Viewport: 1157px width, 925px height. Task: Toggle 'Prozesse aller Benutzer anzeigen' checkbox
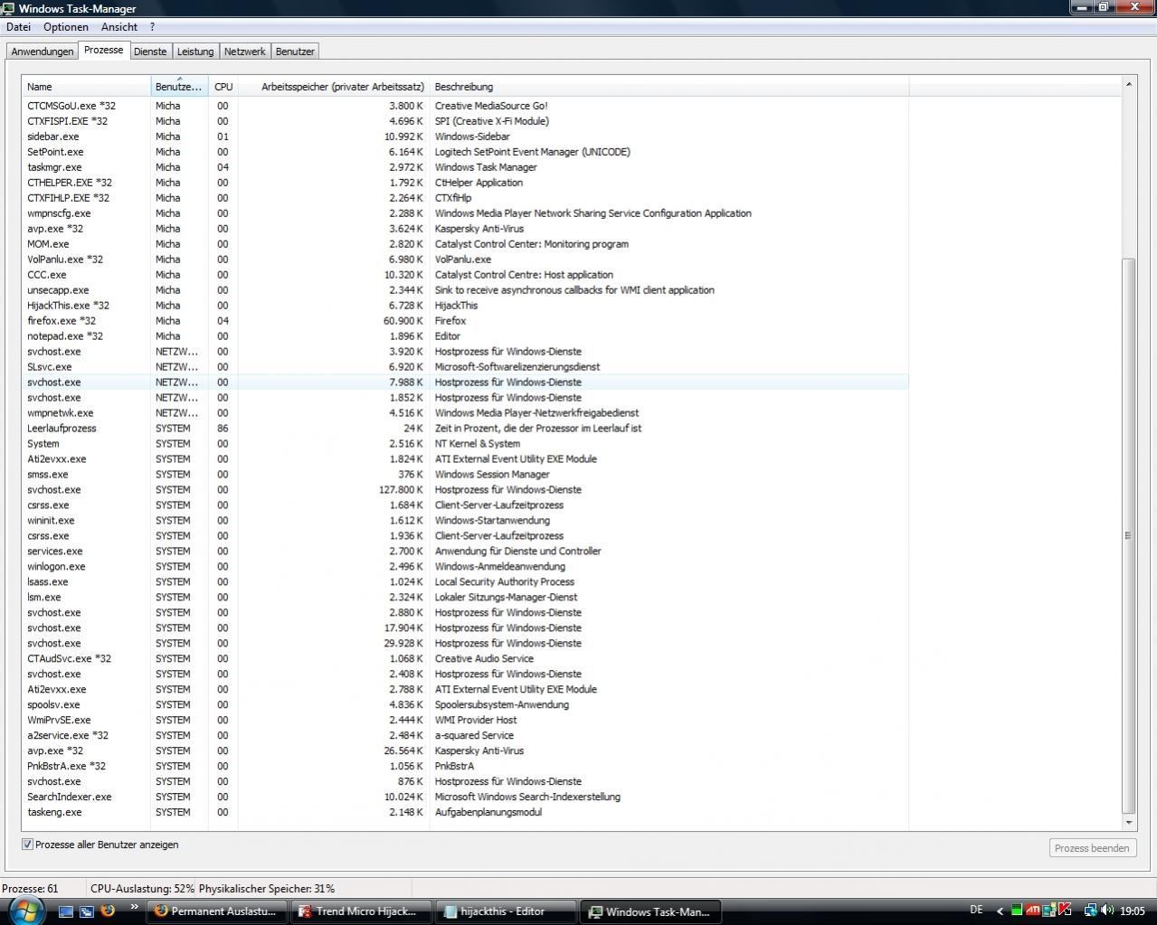[x=27, y=845]
